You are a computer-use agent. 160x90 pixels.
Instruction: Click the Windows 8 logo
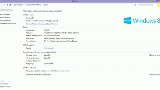pyautogui.click(x=142, y=20)
